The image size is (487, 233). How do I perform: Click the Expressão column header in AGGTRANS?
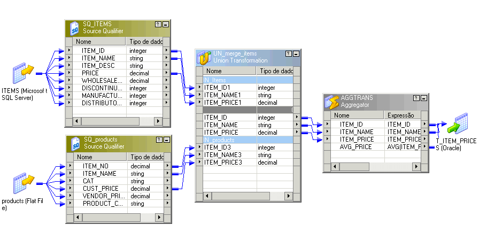click(403, 115)
